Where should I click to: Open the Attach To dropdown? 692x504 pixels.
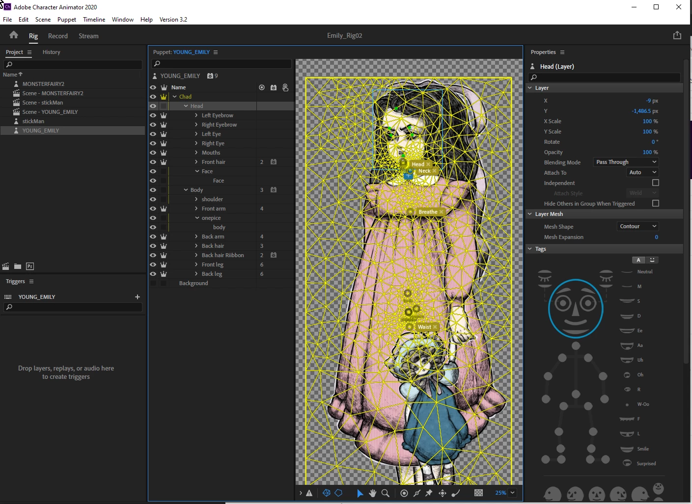pos(642,172)
